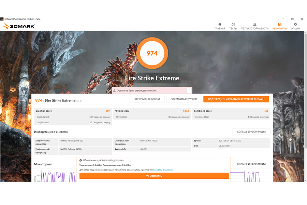Click the Combined score value 416

click(x=266, y=111)
